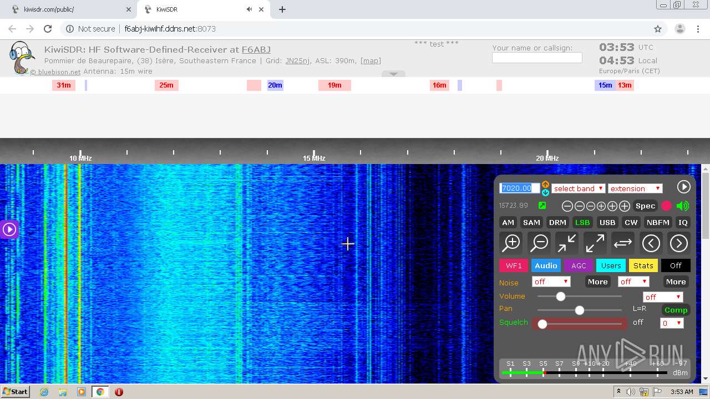Click the cyan frequency step-down arrow
This screenshot has width=710, height=399.
pos(545,192)
